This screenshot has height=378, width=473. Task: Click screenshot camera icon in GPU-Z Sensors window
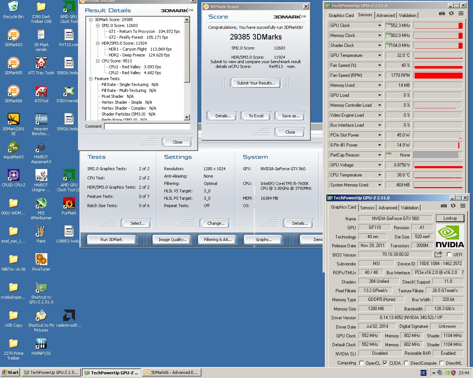[442, 13]
